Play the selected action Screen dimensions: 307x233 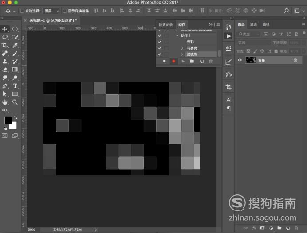click(183, 62)
